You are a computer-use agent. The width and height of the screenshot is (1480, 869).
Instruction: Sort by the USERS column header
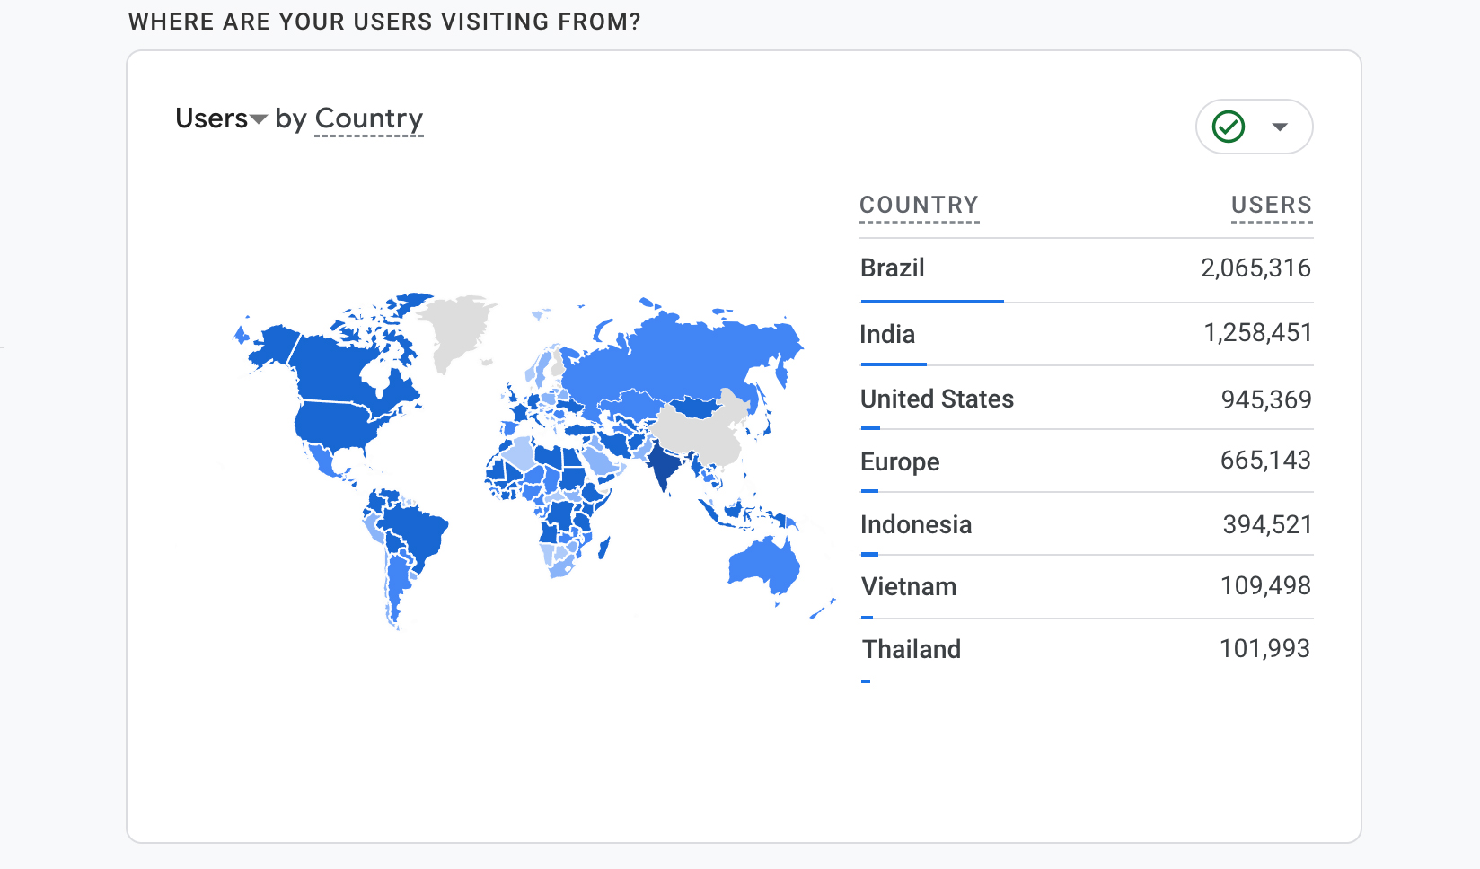pos(1271,206)
